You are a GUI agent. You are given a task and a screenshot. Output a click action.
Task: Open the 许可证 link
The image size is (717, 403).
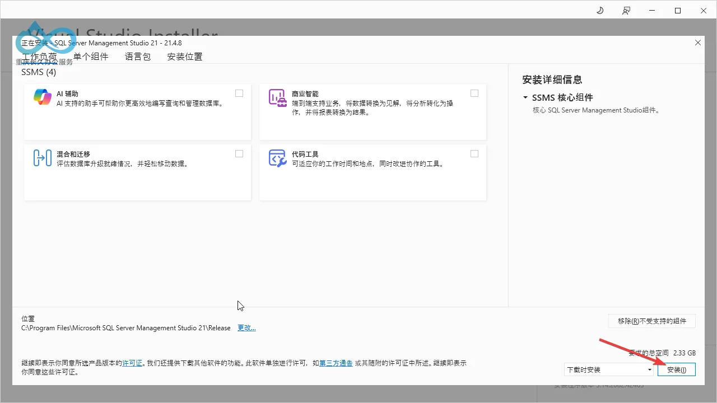click(x=132, y=363)
